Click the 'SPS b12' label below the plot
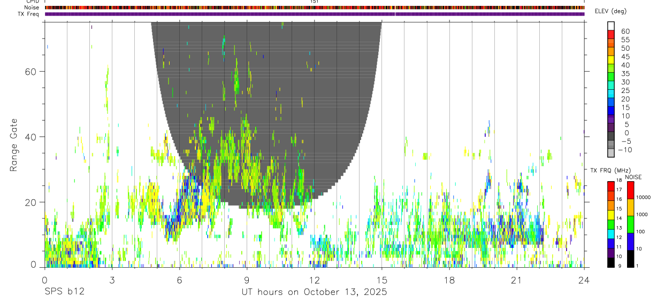The image size is (657, 303). click(64, 292)
